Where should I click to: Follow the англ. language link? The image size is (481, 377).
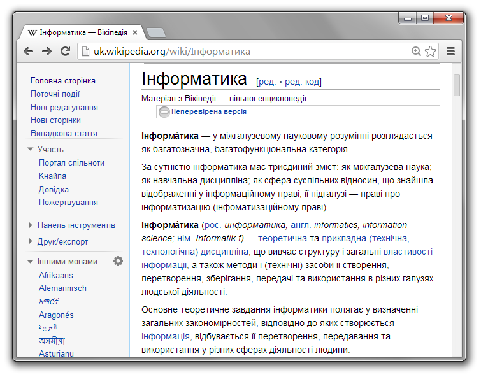tap(299, 225)
